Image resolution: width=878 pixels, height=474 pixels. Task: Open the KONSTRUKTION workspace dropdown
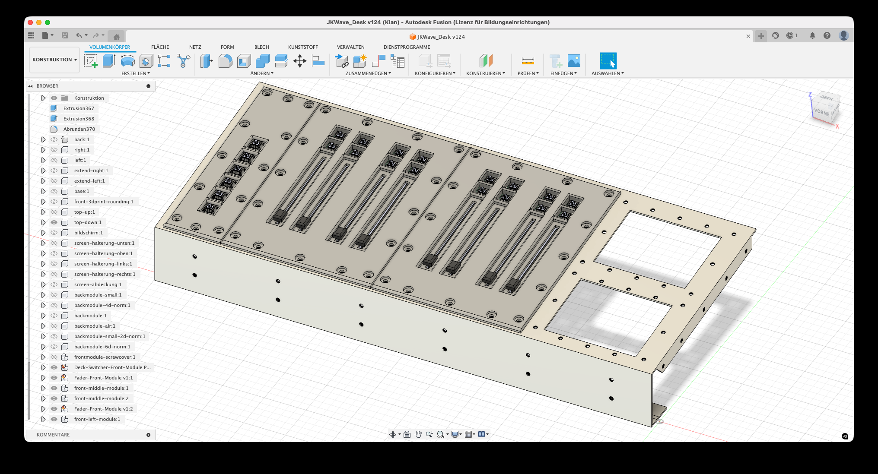(54, 60)
